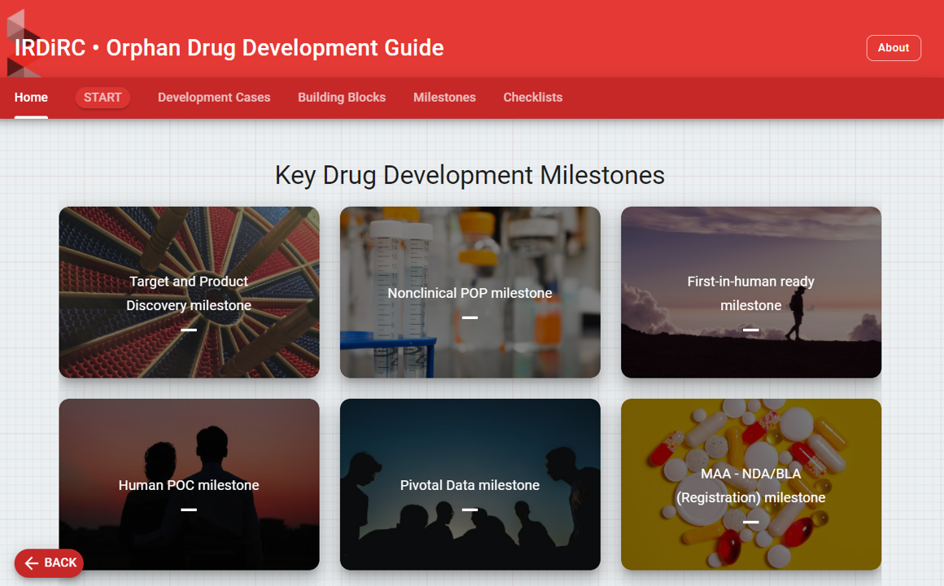Open Target and Product Discovery milestone card
The width and height of the screenshot is (944, 586).
click(189, 292)
